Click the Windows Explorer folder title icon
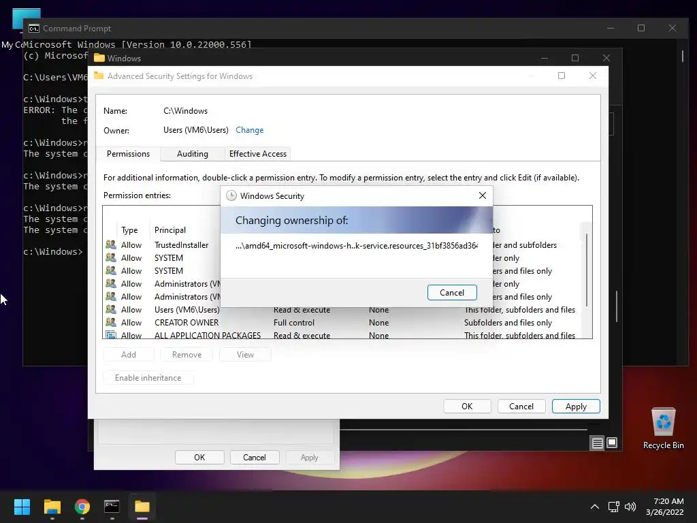The image size is (697, 523). (99, 59)
